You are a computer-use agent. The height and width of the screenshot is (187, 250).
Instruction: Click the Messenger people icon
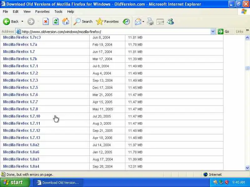(170, 22)
